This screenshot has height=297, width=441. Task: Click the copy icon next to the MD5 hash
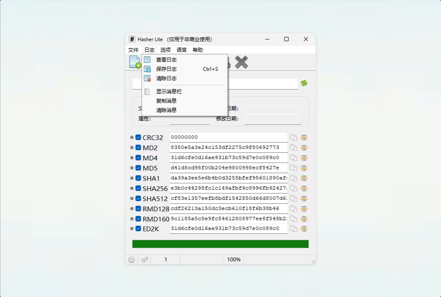tap(293, 168)
